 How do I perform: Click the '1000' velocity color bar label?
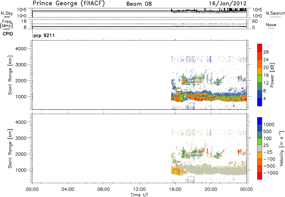[x=269, y=124]
